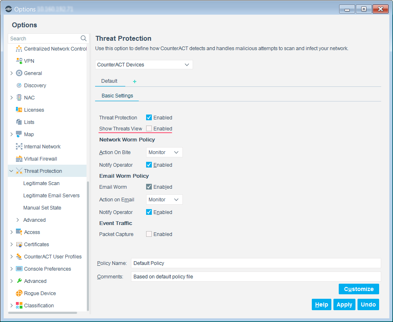The image size is (393, 322).
Task: Select the Basic Settings tab
Action: click(117, 96)
